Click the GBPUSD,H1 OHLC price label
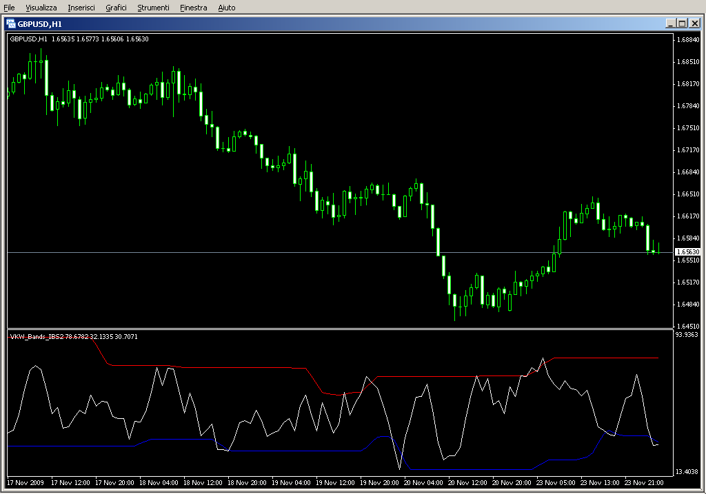Viewport: 706px width, 494px height. tap(79, 39)
